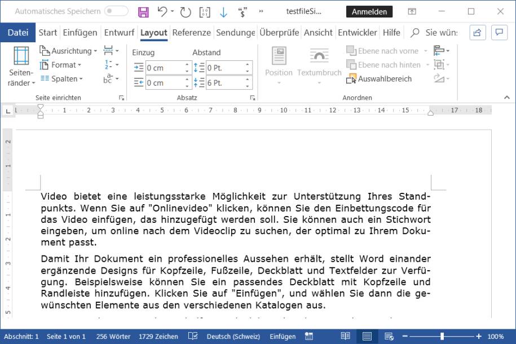Click the Redo icon in quick access toolbar
This screenshot has height=344, width=516.
[x=186, y=11]
